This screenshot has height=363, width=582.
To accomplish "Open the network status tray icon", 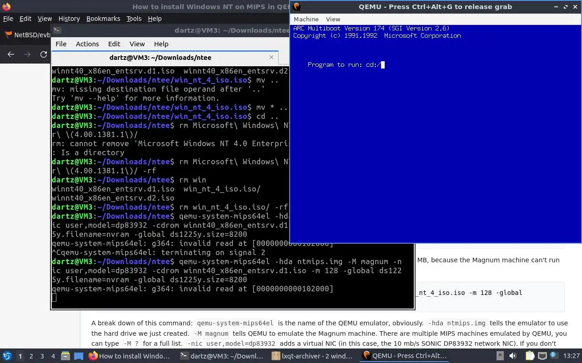I will 542,356.
